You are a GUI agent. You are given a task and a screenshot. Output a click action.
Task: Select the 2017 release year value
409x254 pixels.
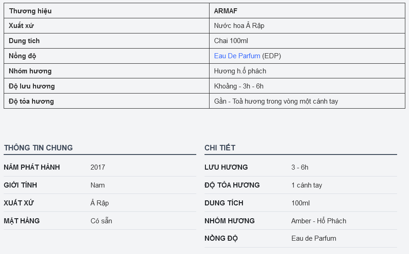(x=98, y=167)
